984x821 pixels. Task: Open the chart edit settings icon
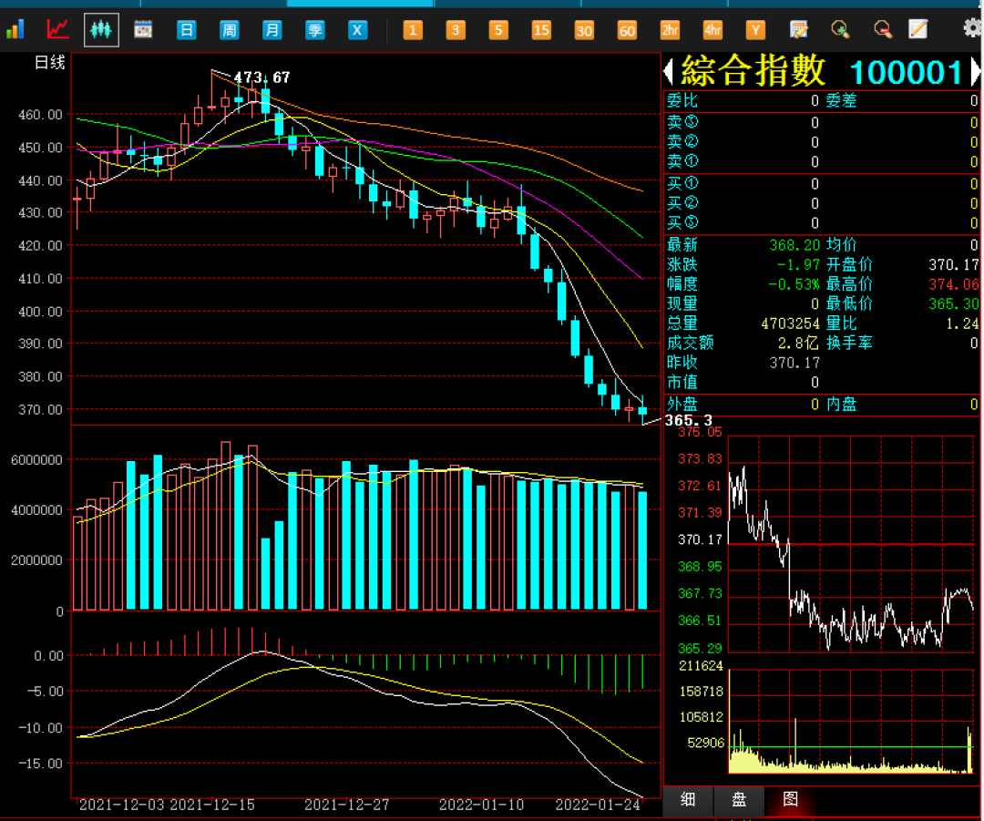tap(798, 29)
